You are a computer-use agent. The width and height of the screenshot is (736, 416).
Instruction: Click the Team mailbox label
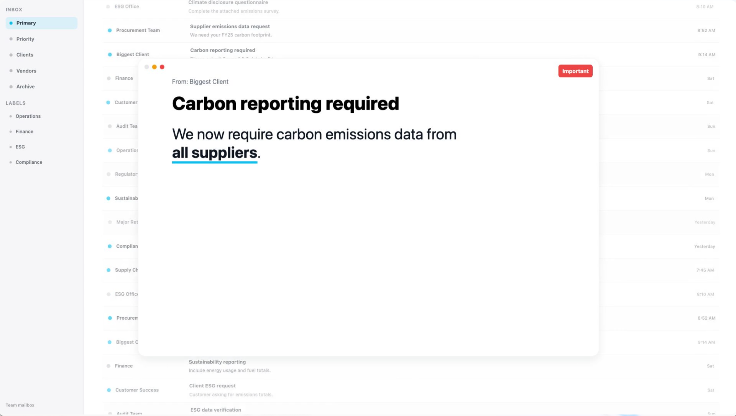point(20,405)
